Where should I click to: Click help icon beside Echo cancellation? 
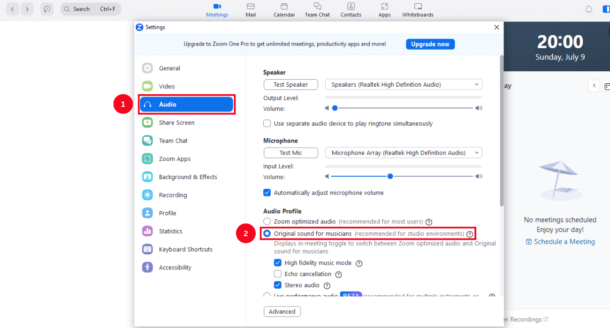click(x=338, y=275)
